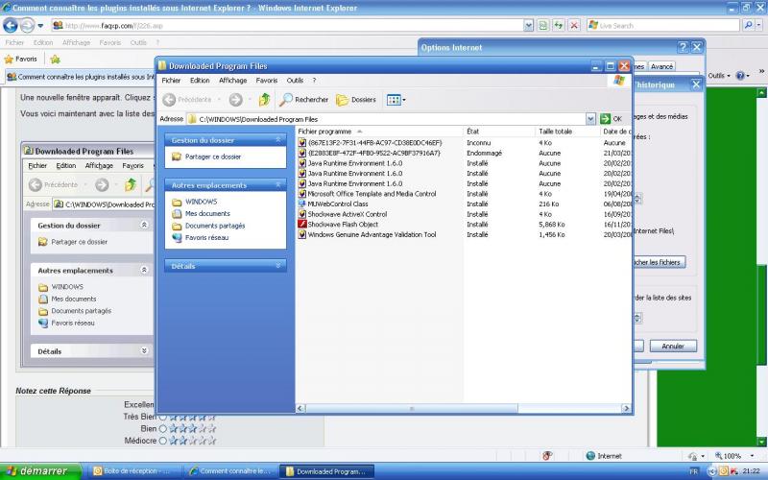Switch to Boîte de réception taskbar item
The image size is (768, 480).
pos(133,471)
